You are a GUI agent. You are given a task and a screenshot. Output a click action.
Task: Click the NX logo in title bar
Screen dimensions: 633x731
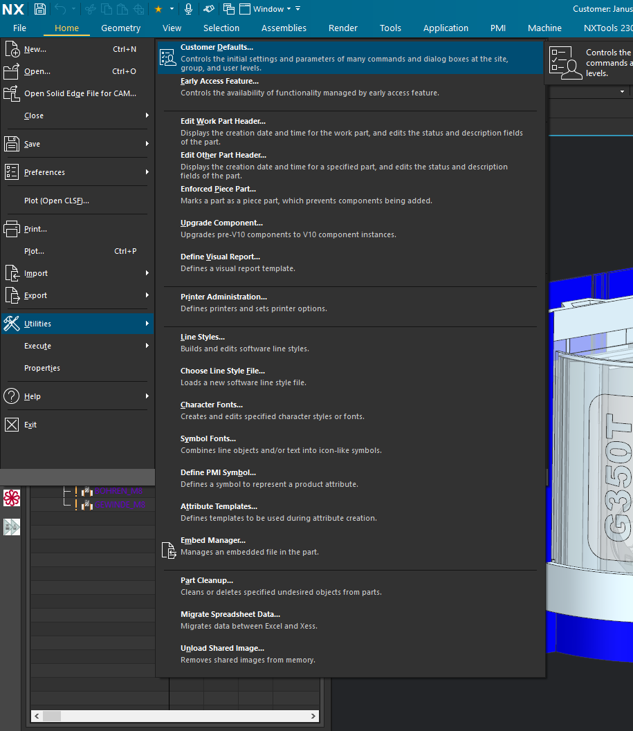click(12, 9)
